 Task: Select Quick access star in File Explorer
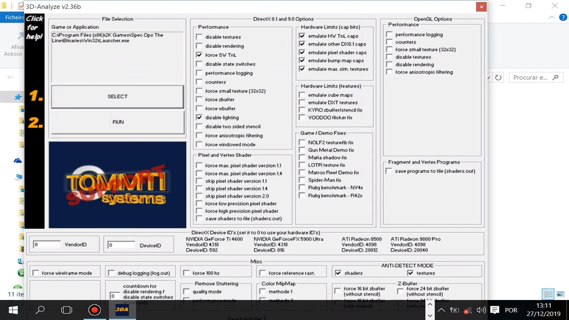18,96
